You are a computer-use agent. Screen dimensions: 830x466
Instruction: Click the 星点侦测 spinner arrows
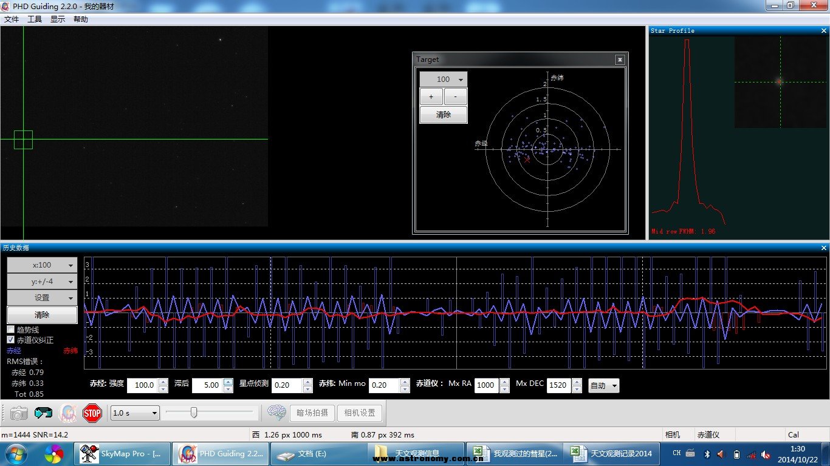click(x=308, y=385)
